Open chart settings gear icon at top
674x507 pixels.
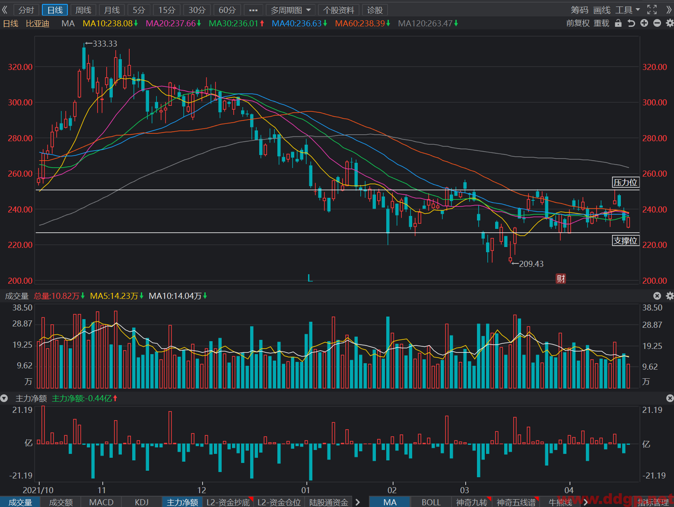pos(669,23)
